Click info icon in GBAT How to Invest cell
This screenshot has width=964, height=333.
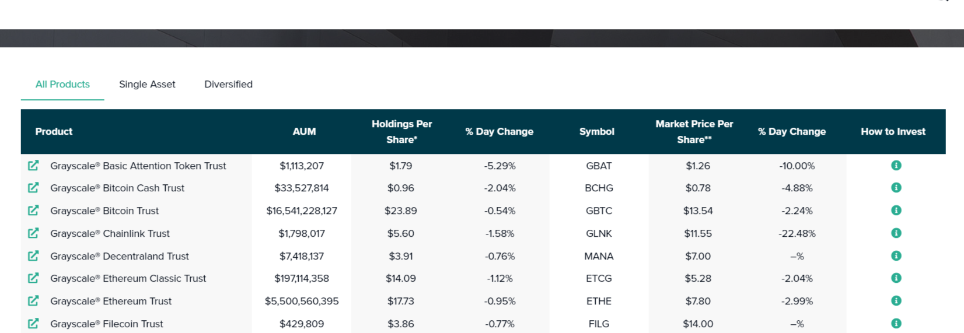click(x=896, y=166)
